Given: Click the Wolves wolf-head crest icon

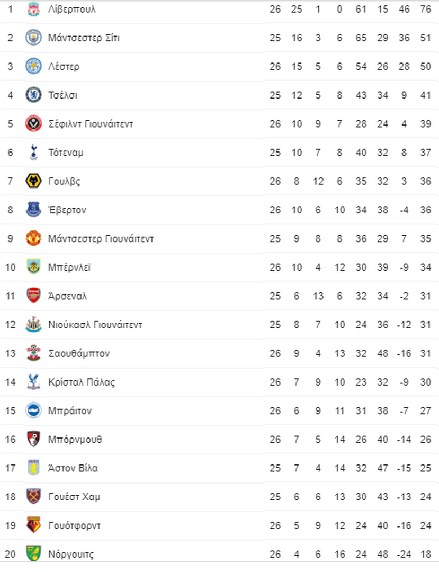Looking at the screenshot, I should [33, 181].
